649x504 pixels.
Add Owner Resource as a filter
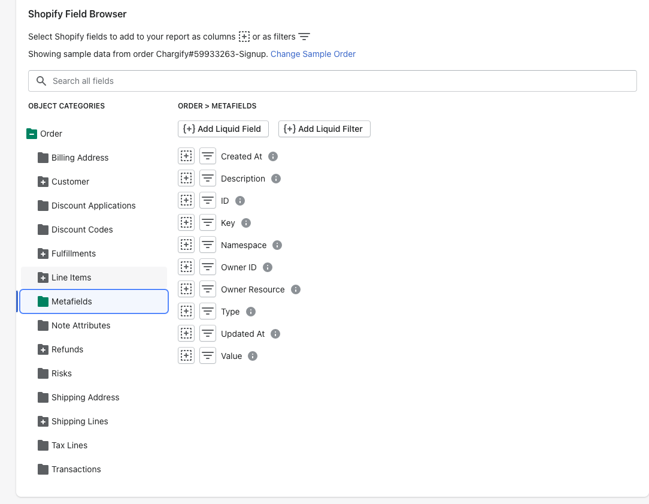pyautogui.click(x=208, y=289)
